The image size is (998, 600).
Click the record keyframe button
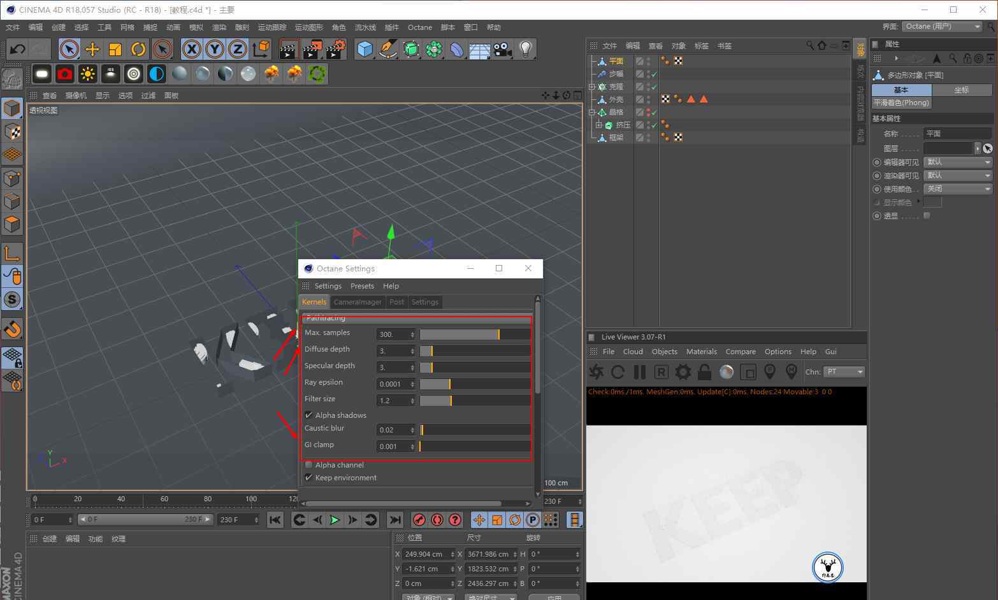[x=419, y=520]
